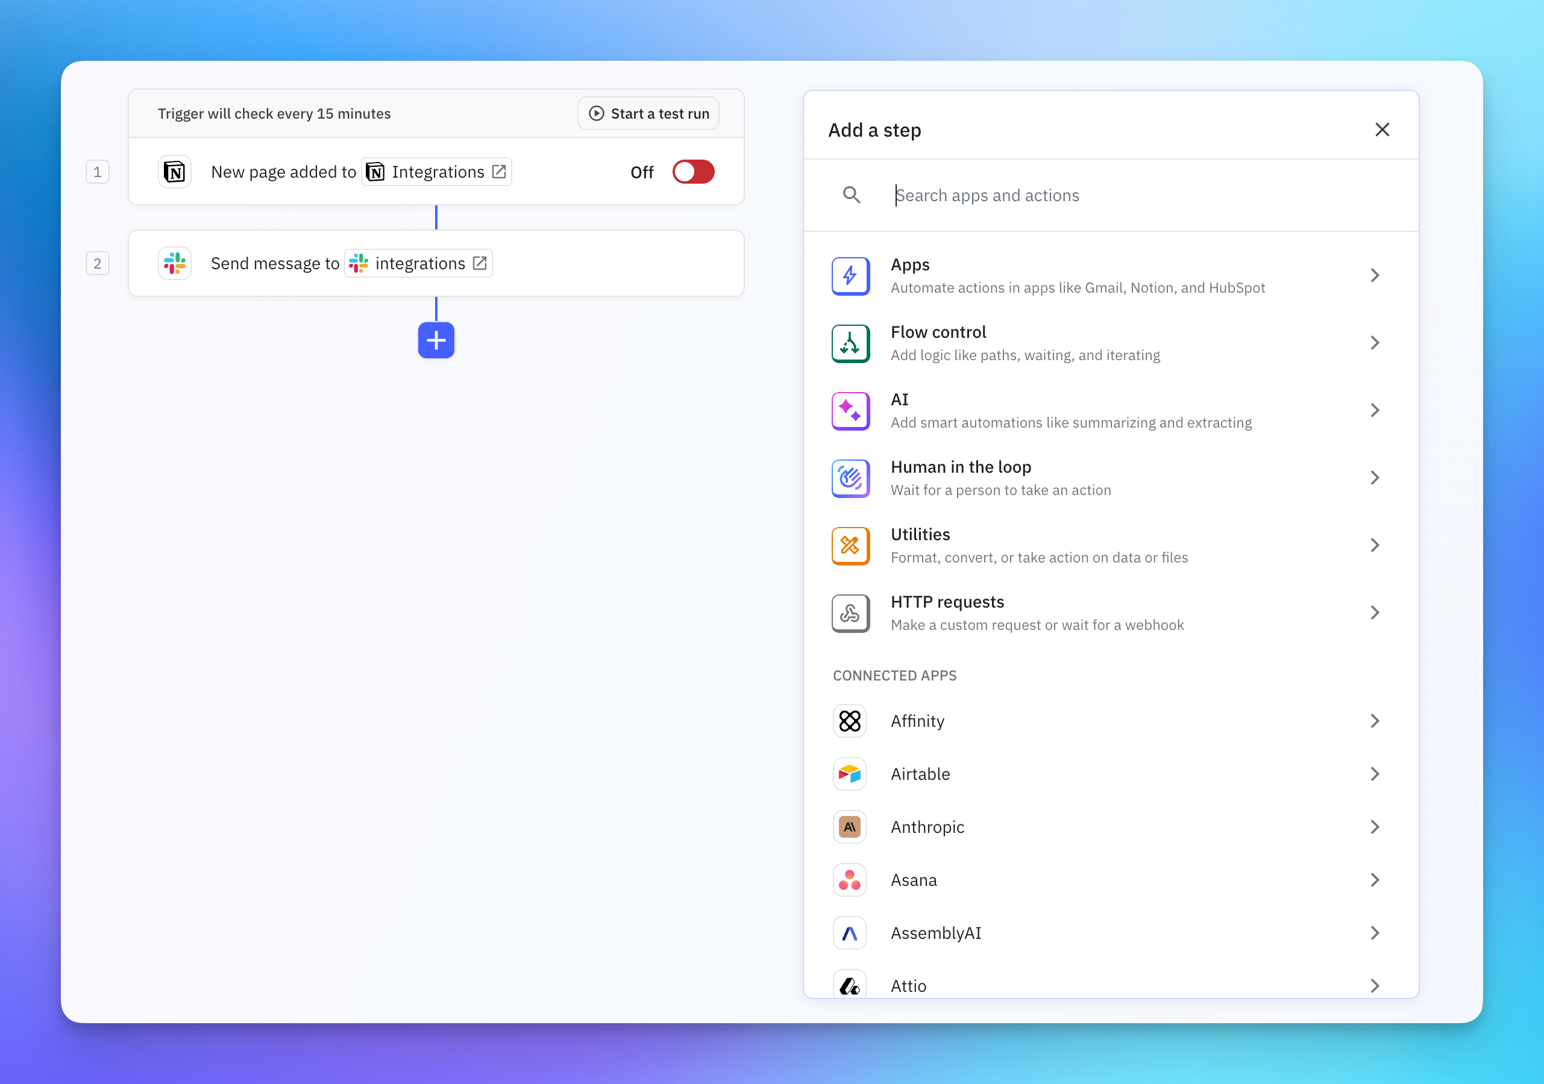Screen dimensions: 1544x1084
Task: Click the Anthropic app icon
Action: pos(849,827)
